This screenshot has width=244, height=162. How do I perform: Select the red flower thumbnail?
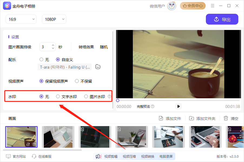(235, 137)
